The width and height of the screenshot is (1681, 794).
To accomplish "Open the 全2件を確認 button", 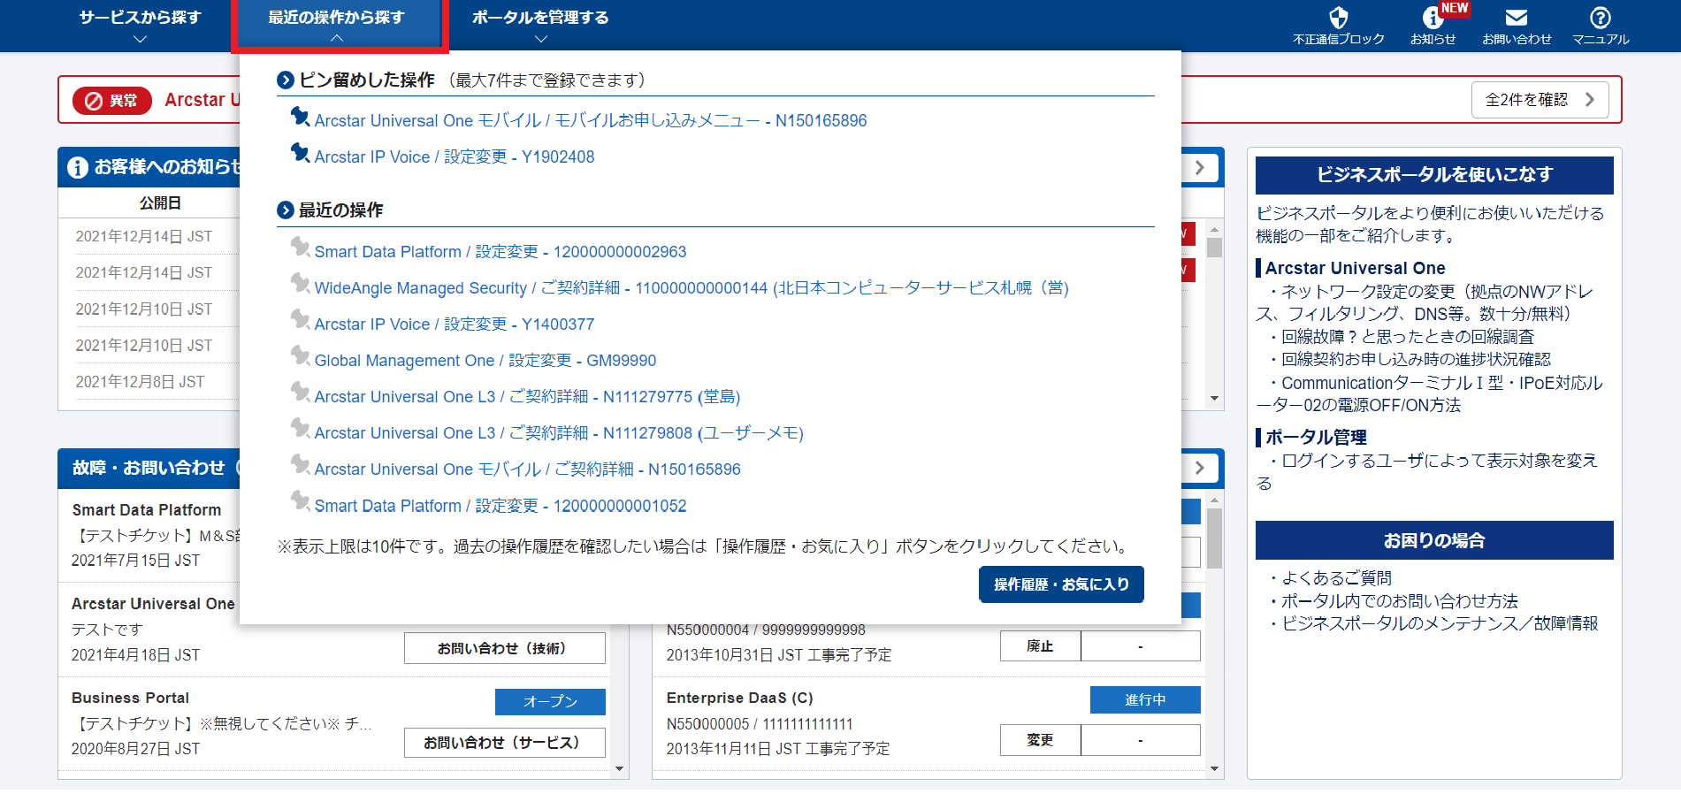I will click(x=1540, y=100).
